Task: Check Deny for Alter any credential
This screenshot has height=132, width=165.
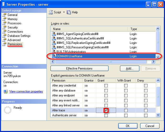Action: point(146,85)
